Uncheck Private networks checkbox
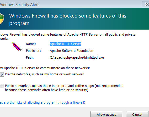This screenshot has height=117, width=149. 2,75
